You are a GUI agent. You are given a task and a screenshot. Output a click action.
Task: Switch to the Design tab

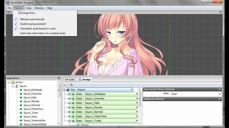tap(84, 80)
